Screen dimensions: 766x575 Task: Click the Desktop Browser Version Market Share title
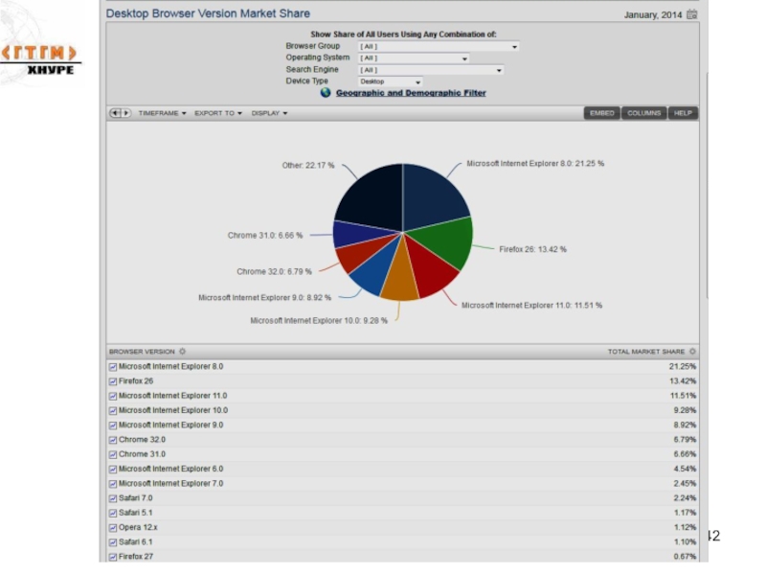[208, 13]
